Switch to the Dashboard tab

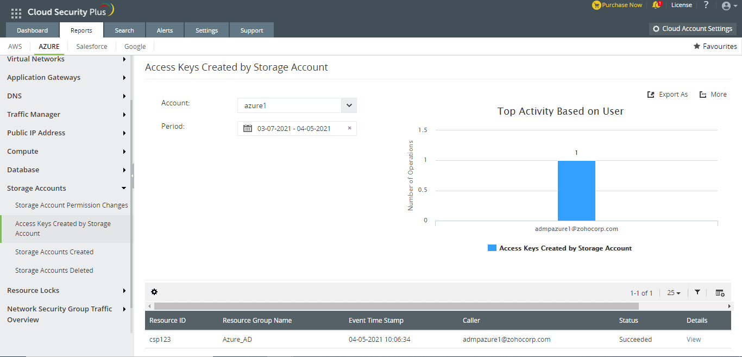click(32, 30)
